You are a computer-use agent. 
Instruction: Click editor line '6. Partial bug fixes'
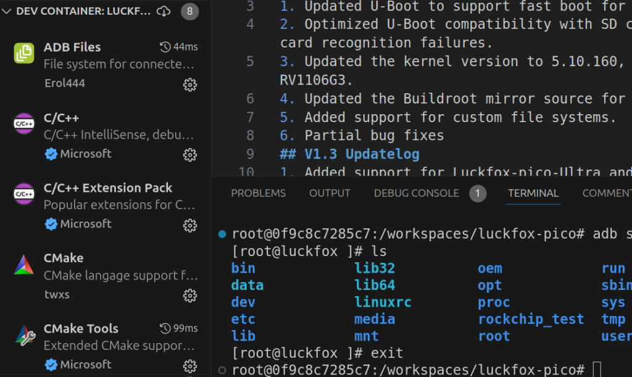[x=362, y=135]
